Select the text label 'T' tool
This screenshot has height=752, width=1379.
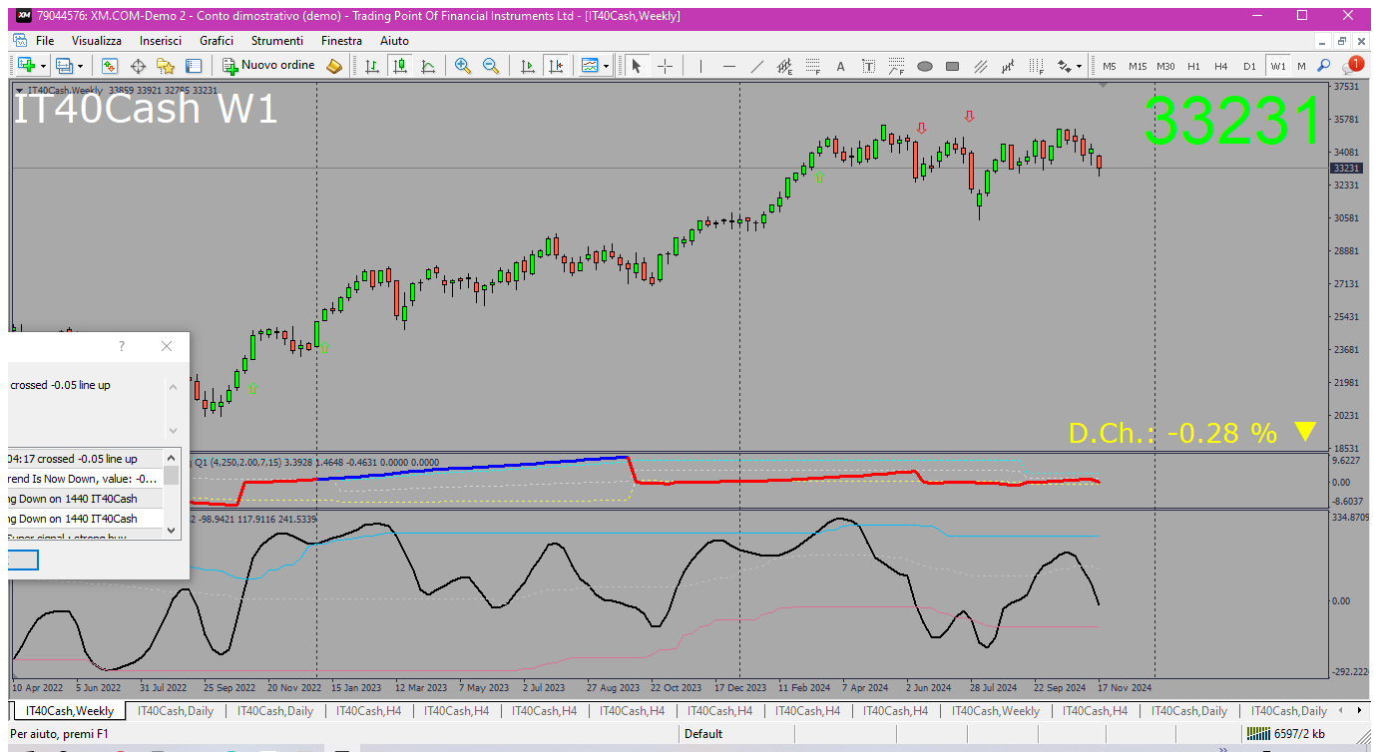tap(868, 66)
